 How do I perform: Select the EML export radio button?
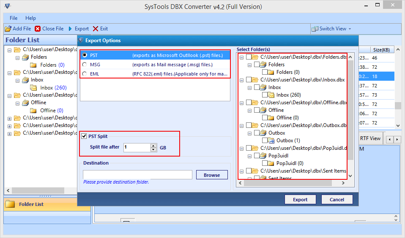(x=85, y=74)
